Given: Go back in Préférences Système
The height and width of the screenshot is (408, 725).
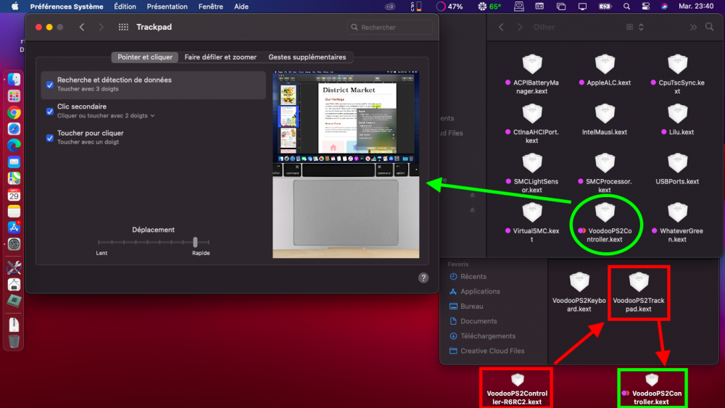Looking at the screenshot, I should click(x=82, y=28).
